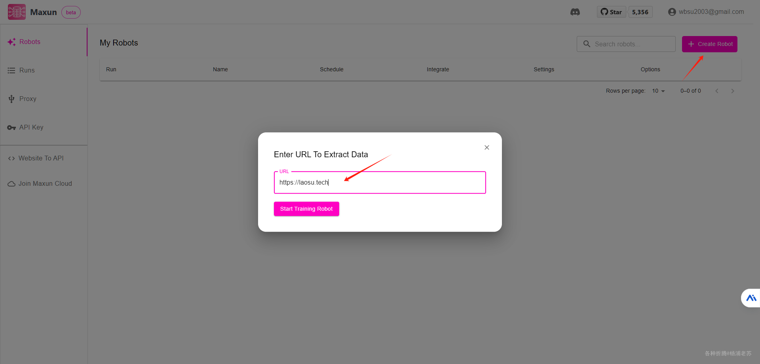Go to the previous table page
760x364 pixels.
click(716, 91)
